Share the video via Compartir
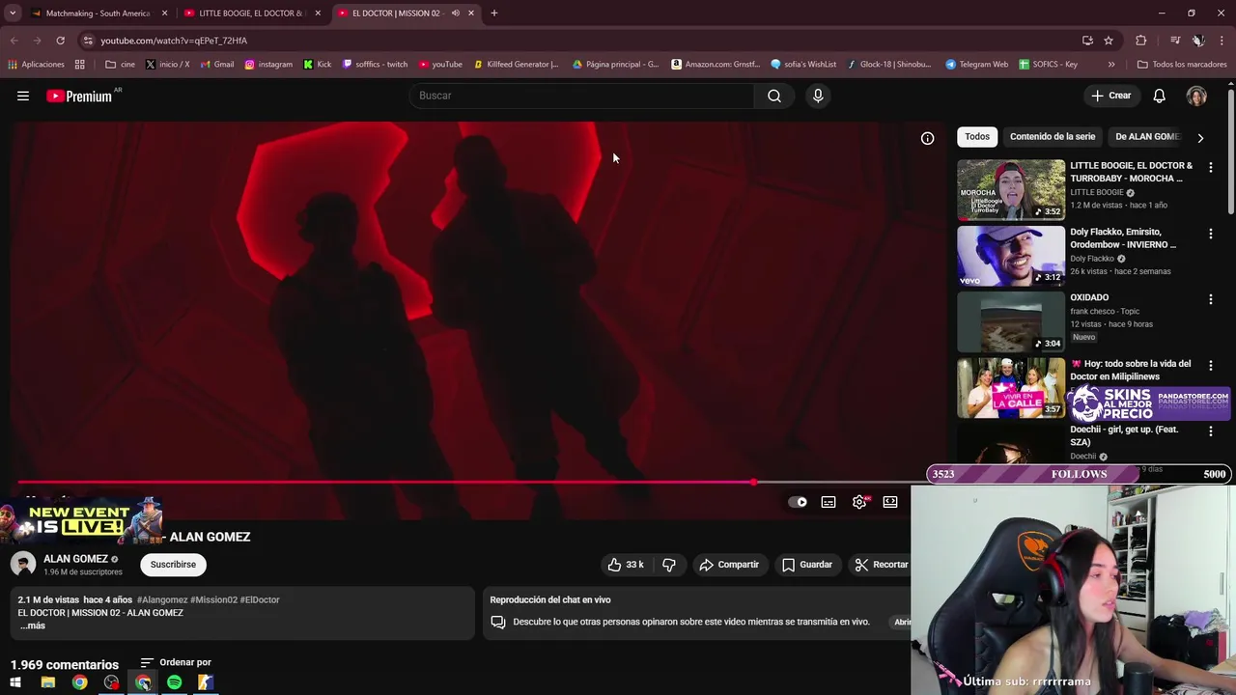 729,565
